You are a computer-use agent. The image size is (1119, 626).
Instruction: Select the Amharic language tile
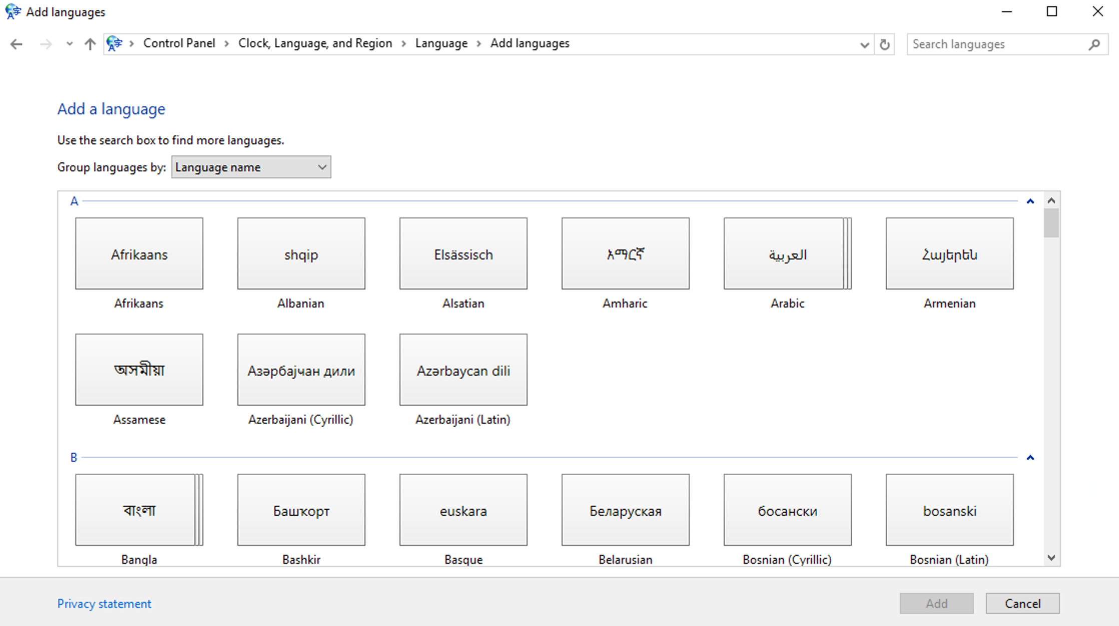pyautogui.click(x=624, y=253)
